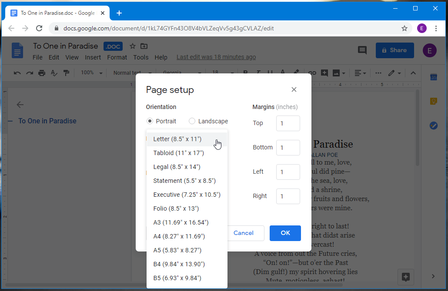Choose Letter (8.5" x 11") paper size
The height and width of the screenshot is (291, 448).
click(x=187, y=139)
